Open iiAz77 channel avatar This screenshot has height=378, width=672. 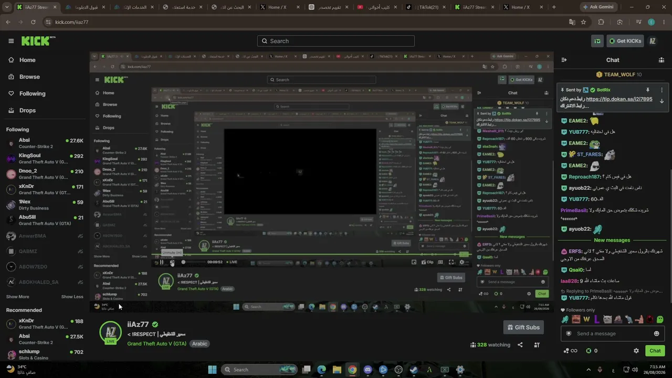[x=110, y=333]
